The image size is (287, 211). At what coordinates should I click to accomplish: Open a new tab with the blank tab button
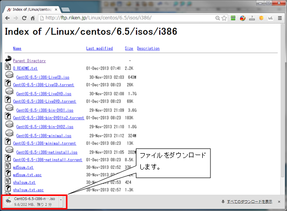[x=65, y=10]
